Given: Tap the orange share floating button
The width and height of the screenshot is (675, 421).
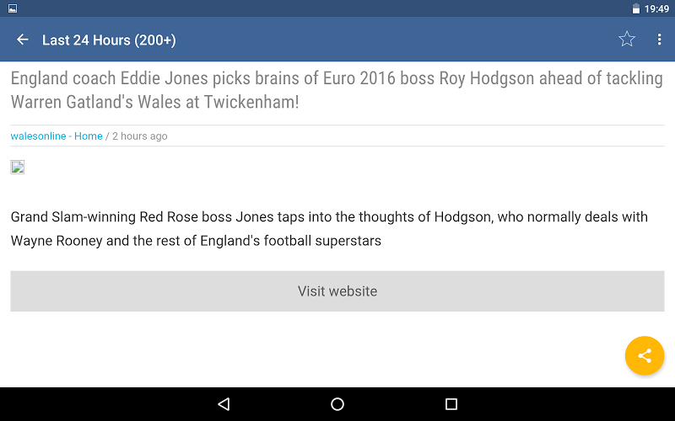Looking at the screenshot, I should 645,355.
